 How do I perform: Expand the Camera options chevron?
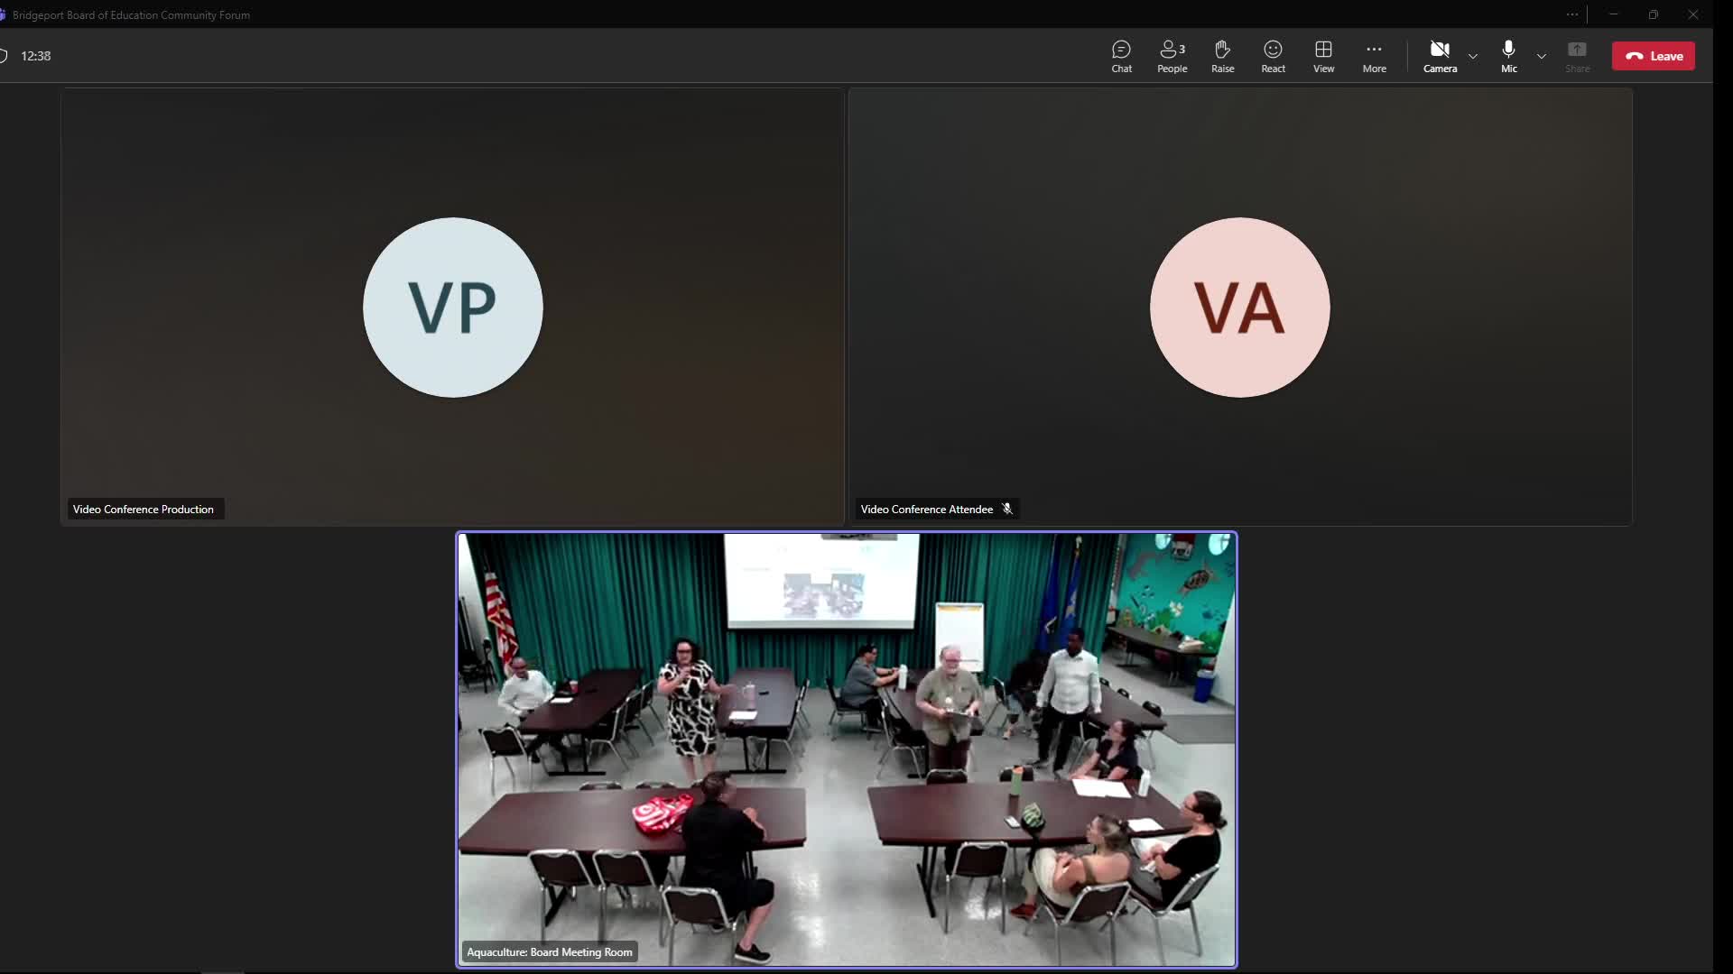click(x=1473, y=56)
